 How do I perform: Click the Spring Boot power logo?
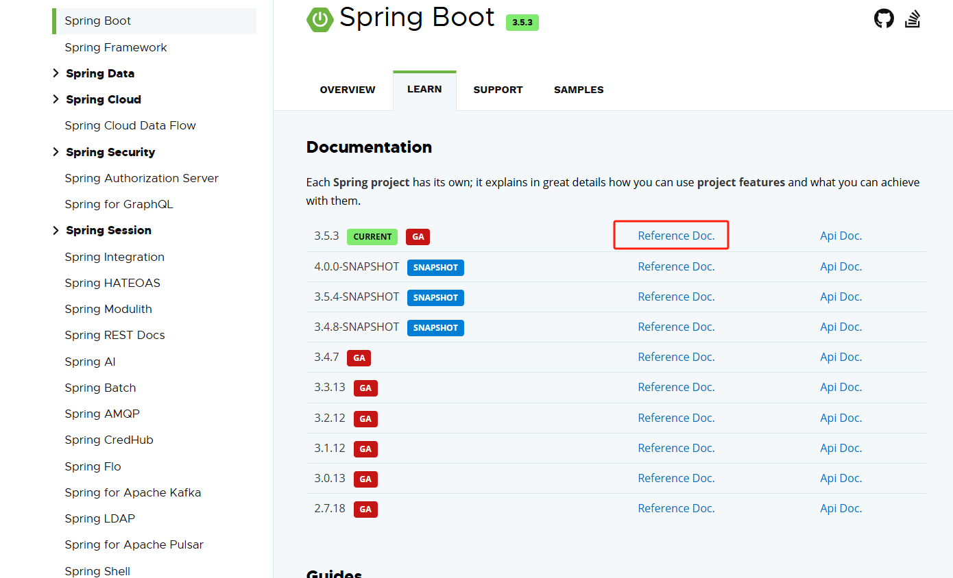(319, 19)
